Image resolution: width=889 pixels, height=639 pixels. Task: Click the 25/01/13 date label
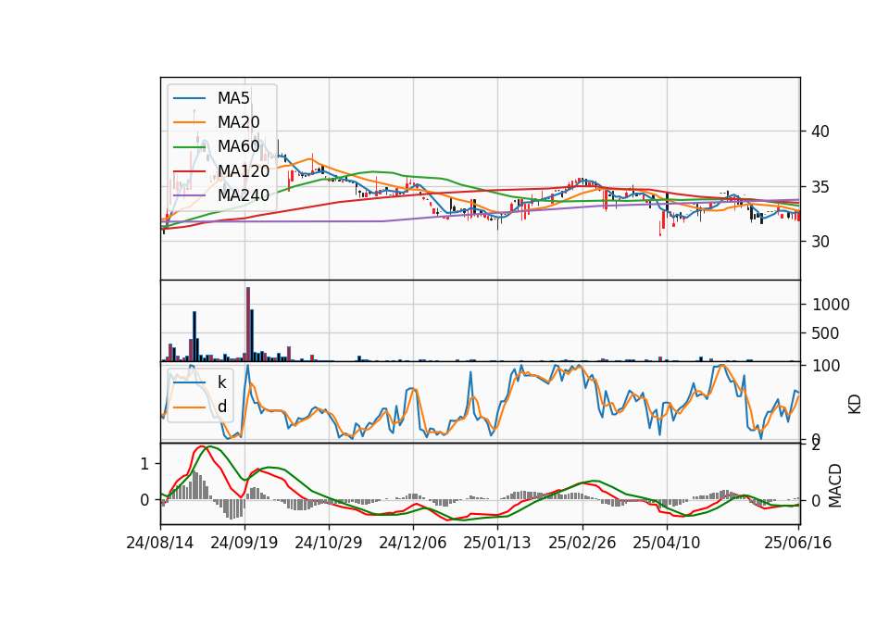pyautogui.click(x=497, y=543)
